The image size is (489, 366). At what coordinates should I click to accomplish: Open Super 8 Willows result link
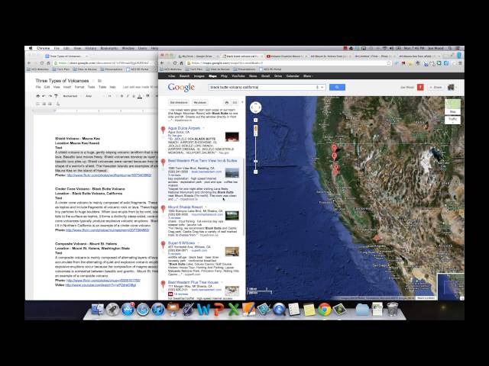(x=182, y=243)
